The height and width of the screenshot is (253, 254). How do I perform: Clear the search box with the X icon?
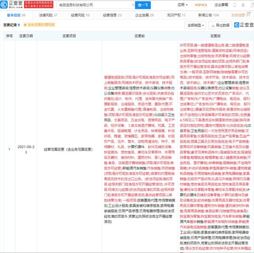click(x=133, y=5)
